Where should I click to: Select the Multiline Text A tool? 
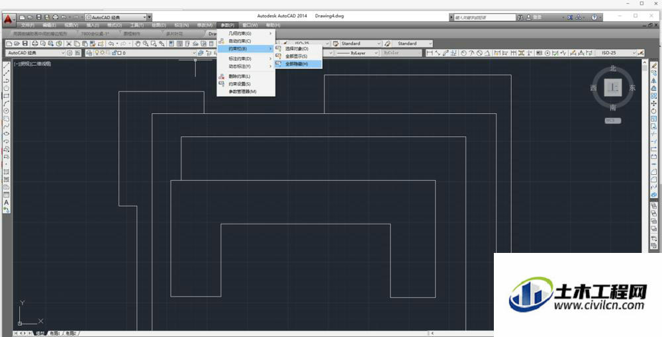7,203
